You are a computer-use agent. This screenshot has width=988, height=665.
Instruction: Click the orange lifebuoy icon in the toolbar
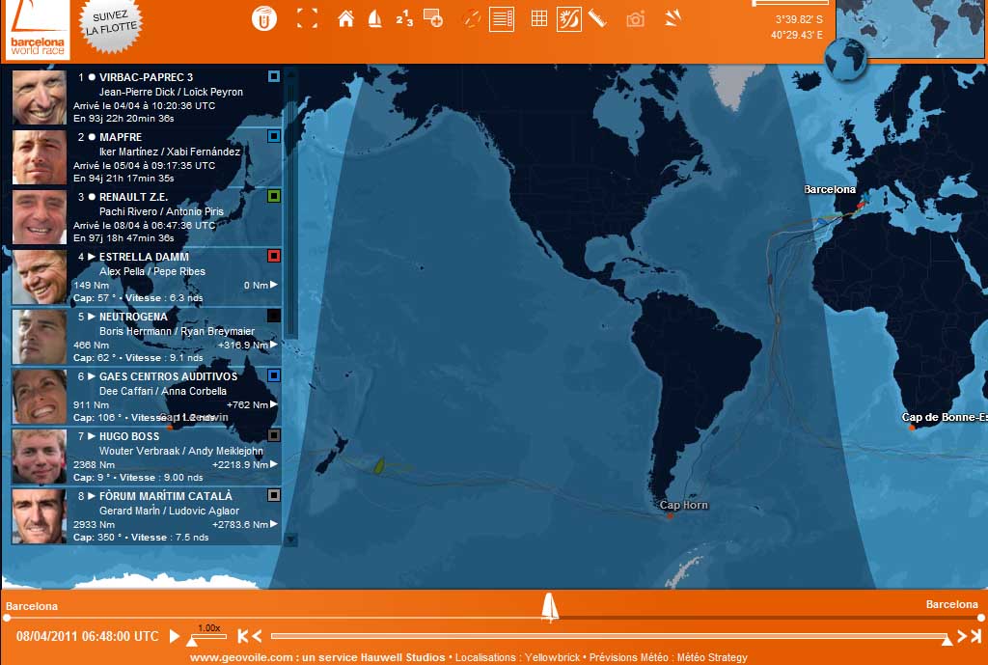[471, 19]
